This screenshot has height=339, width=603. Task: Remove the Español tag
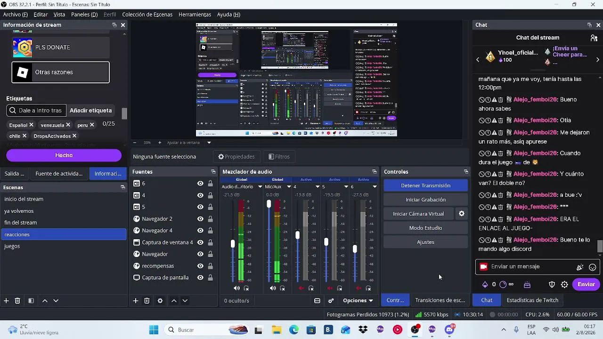point(31,125)
